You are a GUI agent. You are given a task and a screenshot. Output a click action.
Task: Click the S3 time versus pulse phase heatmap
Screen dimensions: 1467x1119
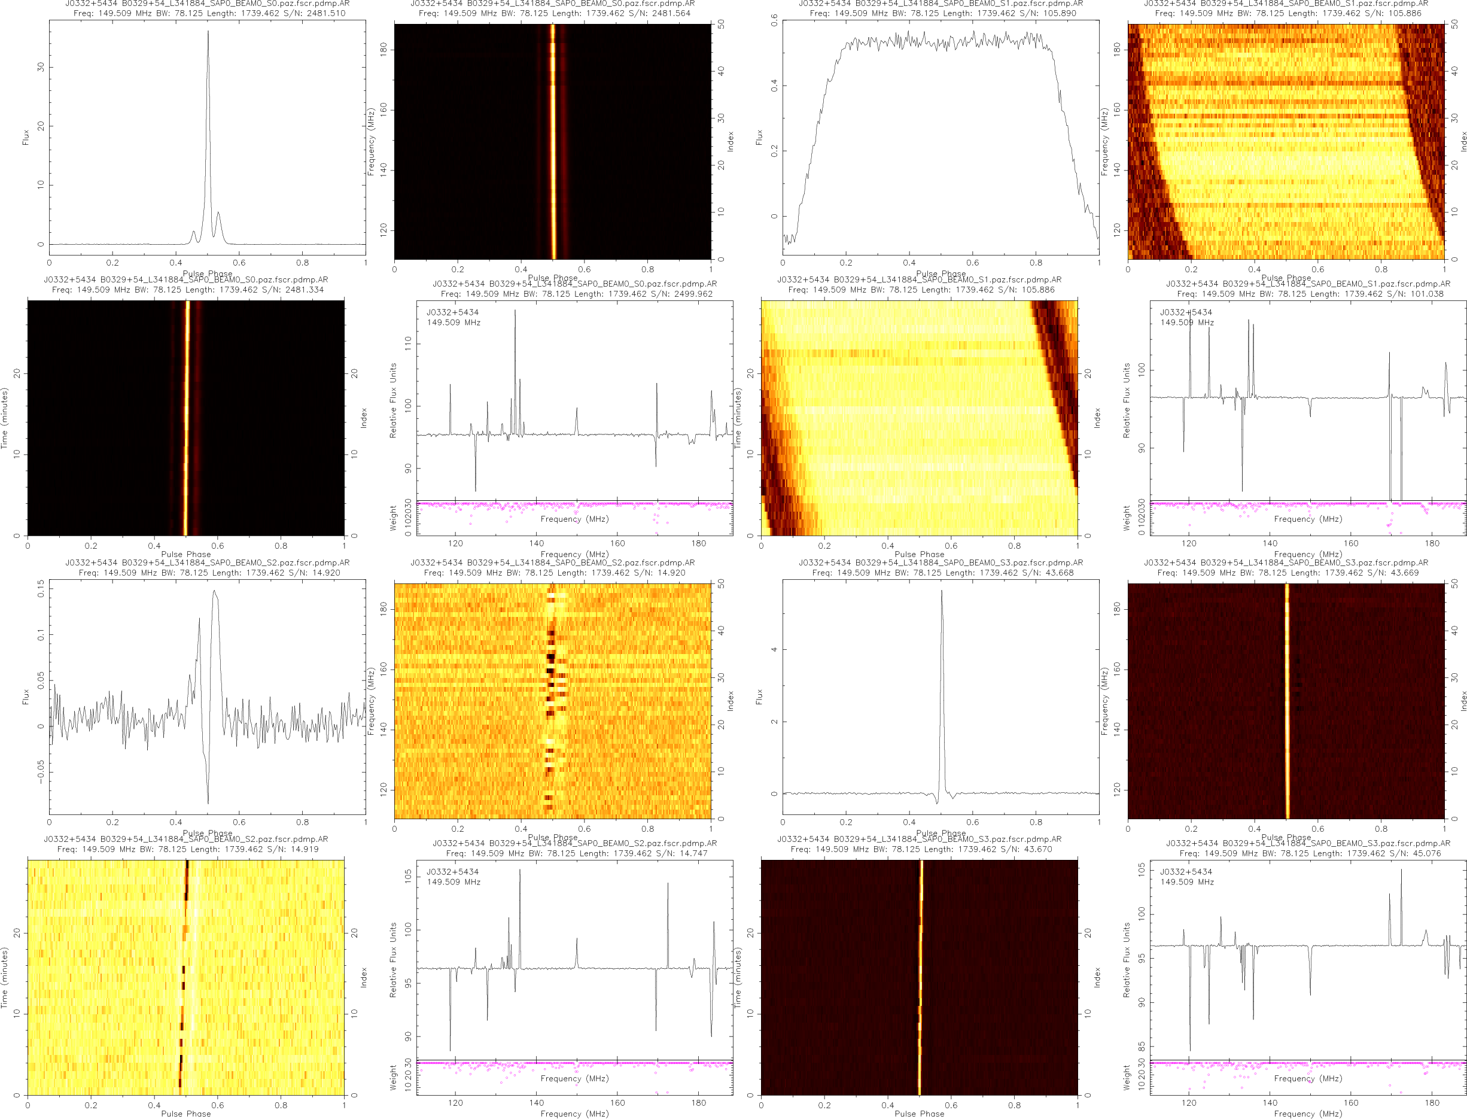click(919, 977)
